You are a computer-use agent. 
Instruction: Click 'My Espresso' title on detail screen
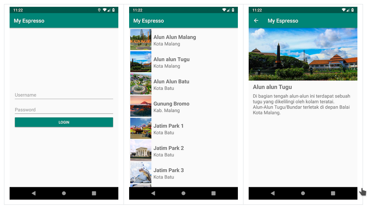pos(283,21)
